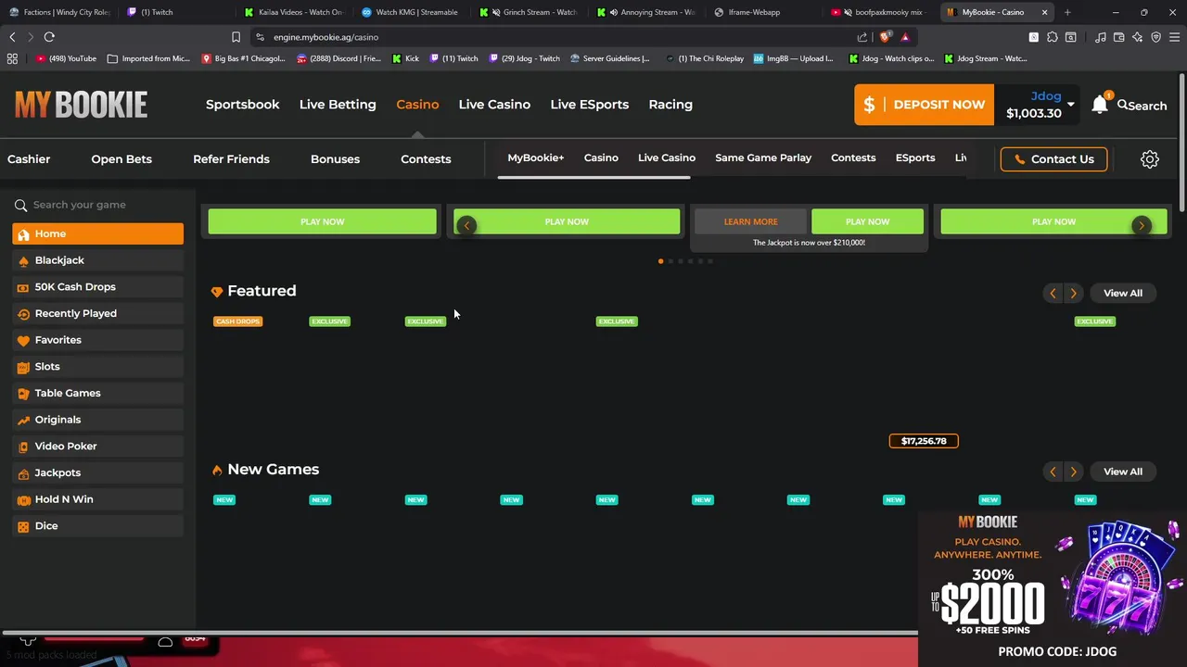The width and height of the screenshot is (1187, 667).
Task: Open the Open Bets link
Action: pyautogui.click(x=121, y=159)
